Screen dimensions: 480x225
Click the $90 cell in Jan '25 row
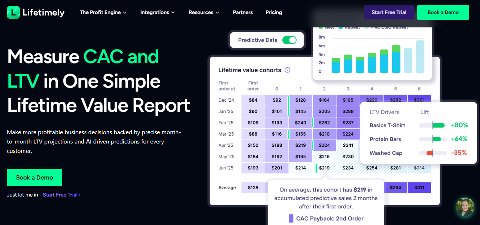[x=253, y=111]
